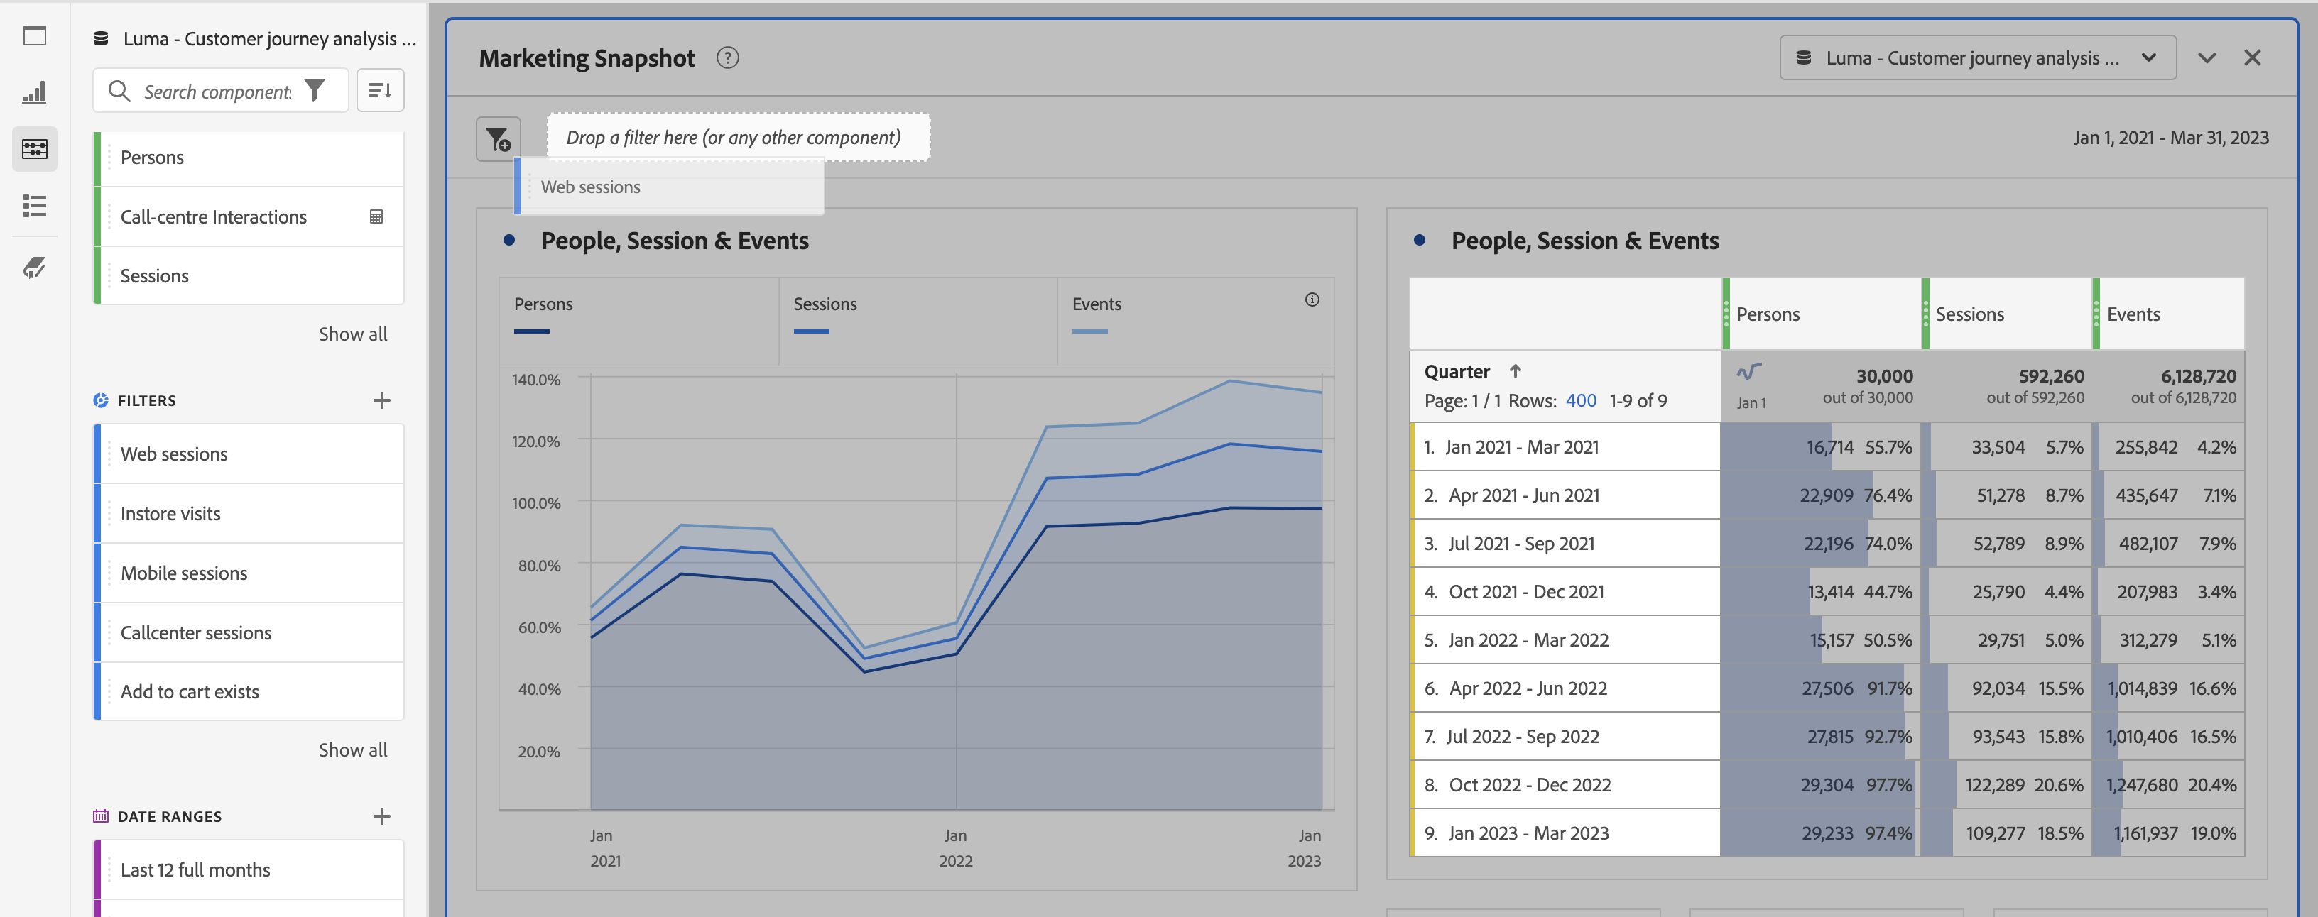Add a new filter with plus button
The width and height of the screenshot is (2318, 917).
coord(381,401)
